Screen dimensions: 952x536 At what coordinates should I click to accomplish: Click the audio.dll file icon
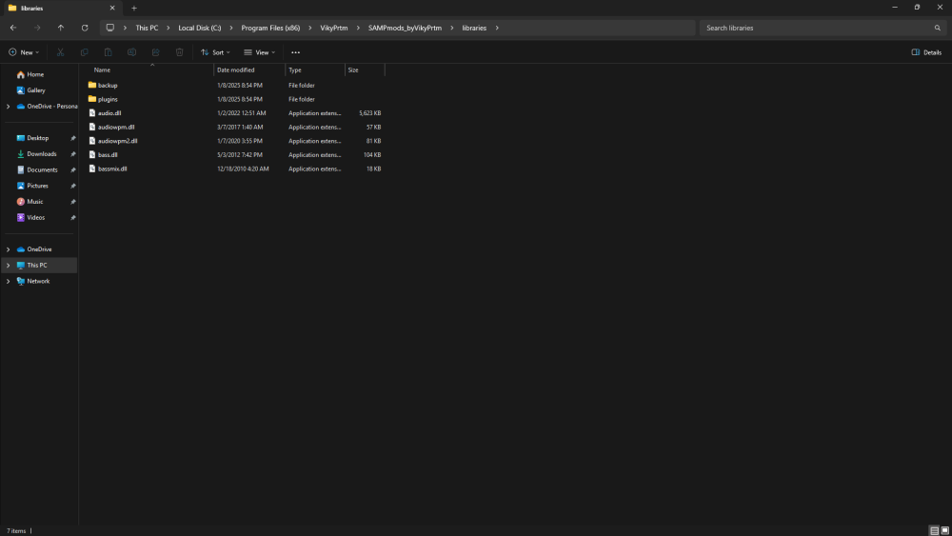(x=92, y=113)
